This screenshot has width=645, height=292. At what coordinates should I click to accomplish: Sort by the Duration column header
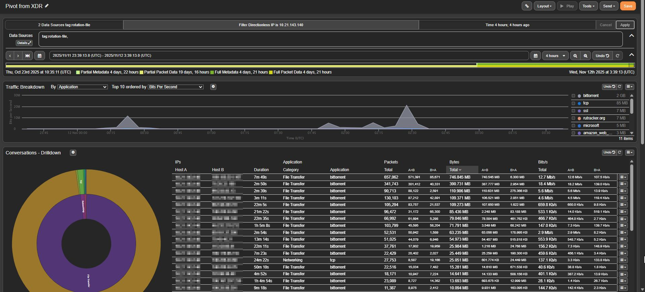click(261, 170)
